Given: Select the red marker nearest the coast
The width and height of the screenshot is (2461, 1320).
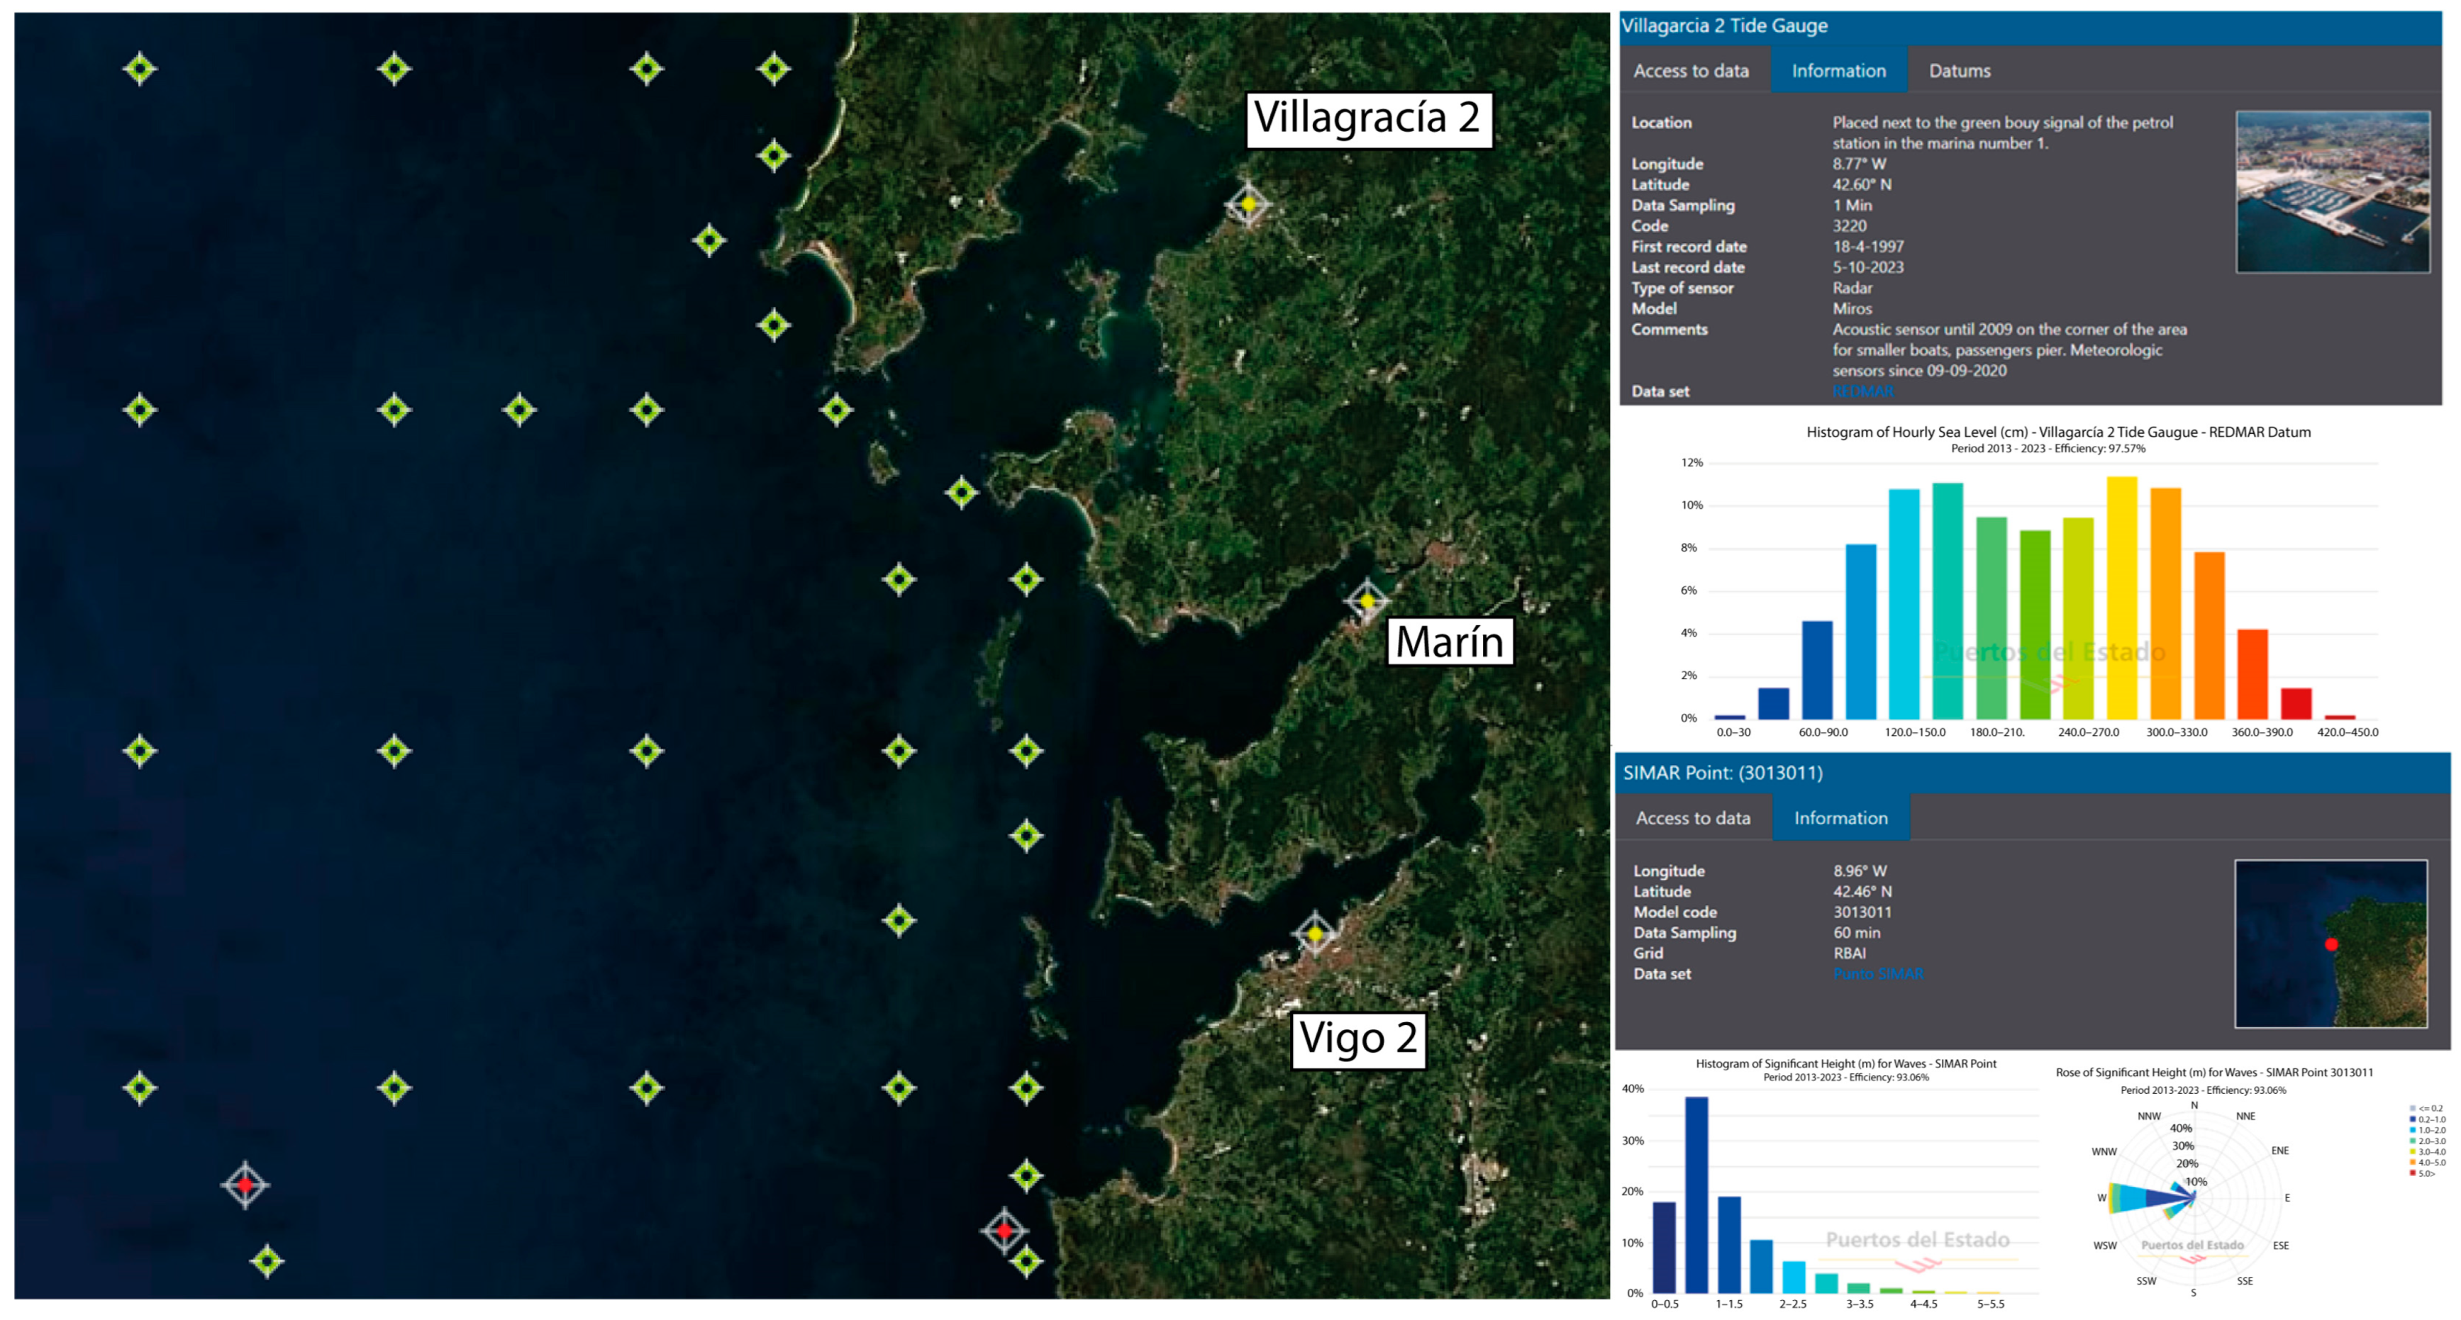Looking at the screenshot, I should click(1004, 1231).
